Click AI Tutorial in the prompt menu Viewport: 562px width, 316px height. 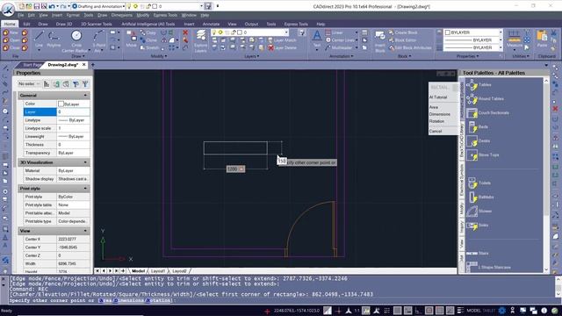pos(438,97)
